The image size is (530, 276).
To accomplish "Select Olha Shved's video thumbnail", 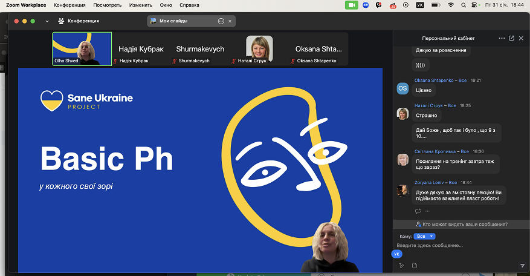I will tap(82, 49).
